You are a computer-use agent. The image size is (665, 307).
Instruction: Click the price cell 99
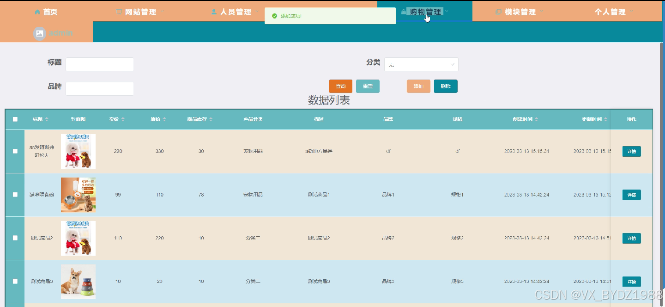118,195
